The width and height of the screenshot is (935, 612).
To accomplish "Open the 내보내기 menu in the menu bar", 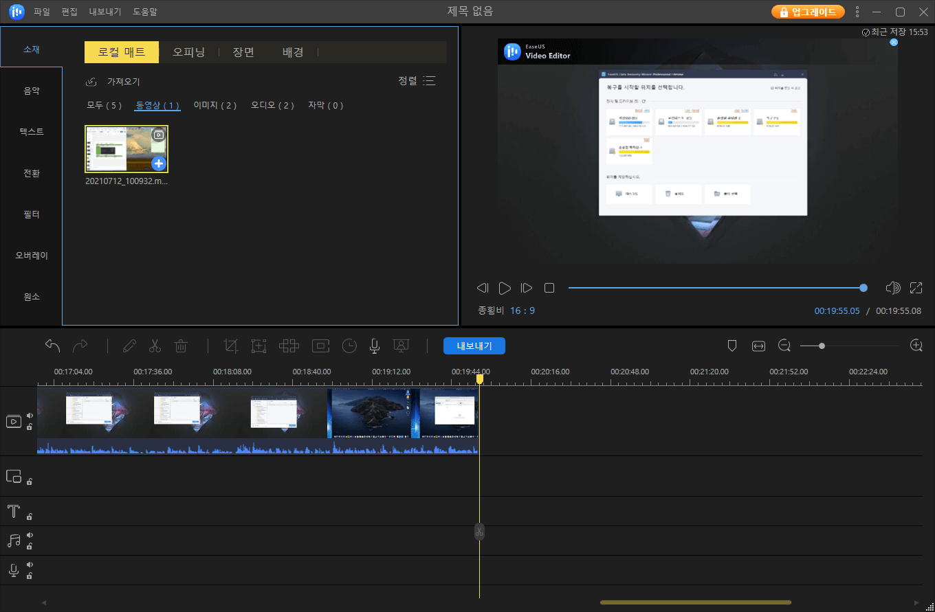I will coord(104,12).
